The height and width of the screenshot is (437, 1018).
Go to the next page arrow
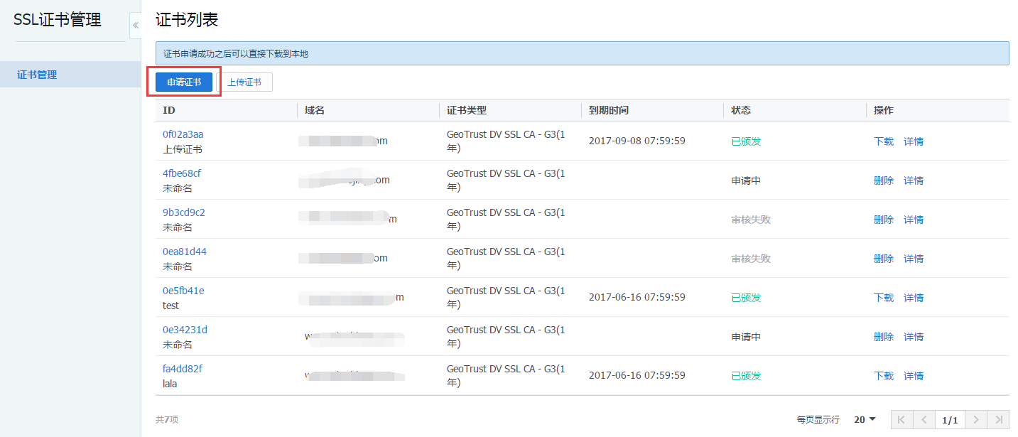click(977, 420)
